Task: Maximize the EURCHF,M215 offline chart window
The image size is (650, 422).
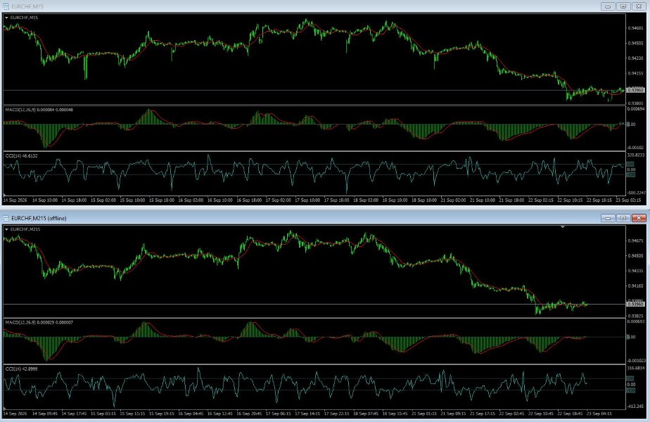Action: [x=623, y=217]
